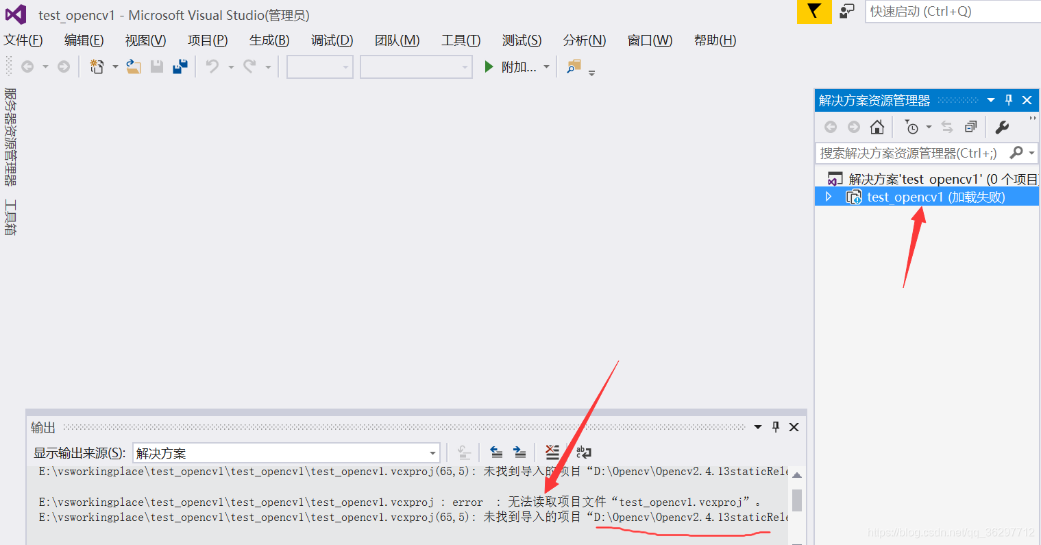This screenshot has width=1041, height=545.
Task: Open the 生成(B) menu
Action: point(269,40)
